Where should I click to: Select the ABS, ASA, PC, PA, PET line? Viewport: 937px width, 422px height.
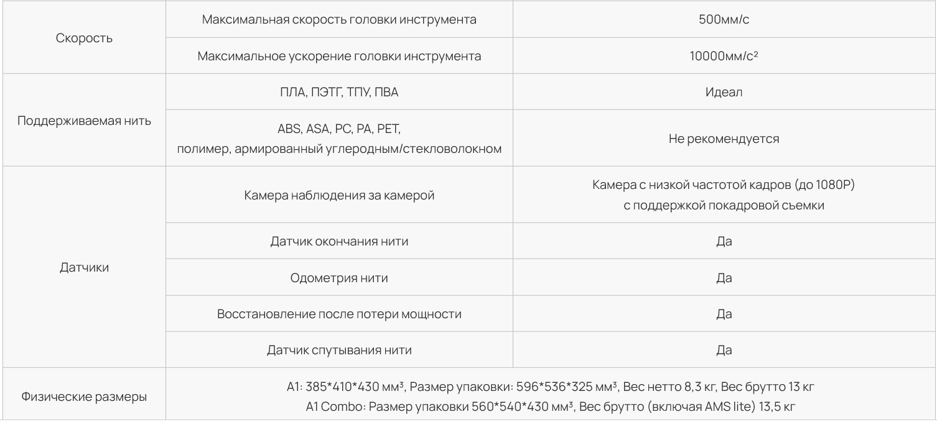click(339, 129)
